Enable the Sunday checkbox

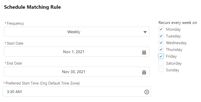pos(161,70)
